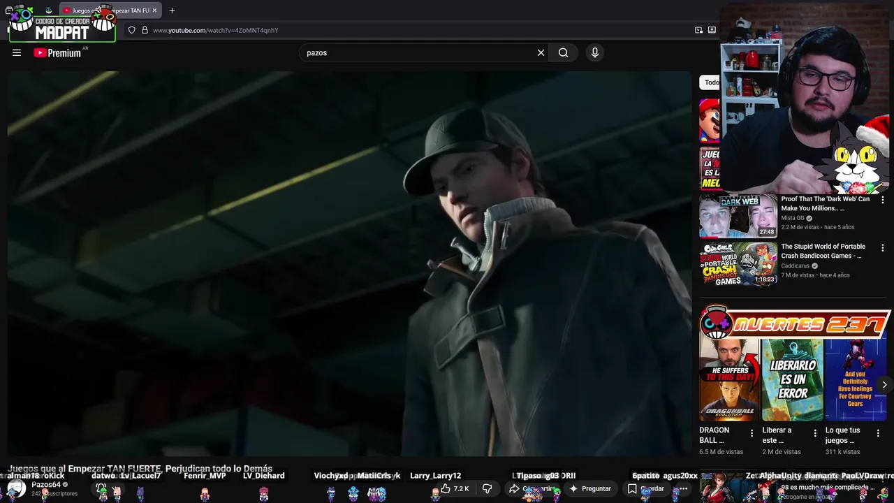
Task: Click the '6.5 M de vistas' text
Action: [x=721, y=452]
